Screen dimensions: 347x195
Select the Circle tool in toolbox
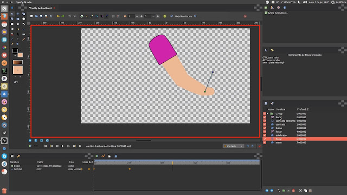coord(23,19)
